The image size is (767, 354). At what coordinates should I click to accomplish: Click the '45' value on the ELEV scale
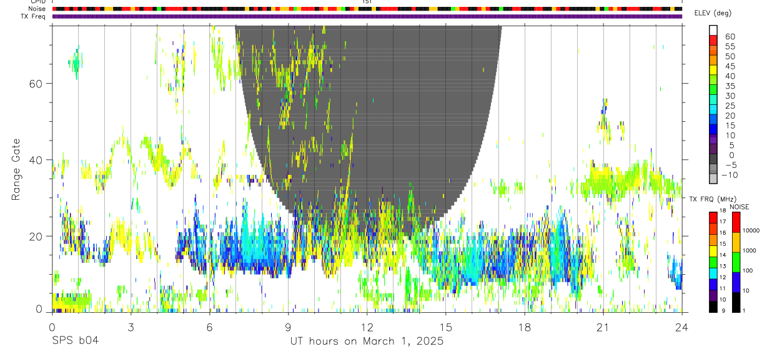click(x=730, y=67)
